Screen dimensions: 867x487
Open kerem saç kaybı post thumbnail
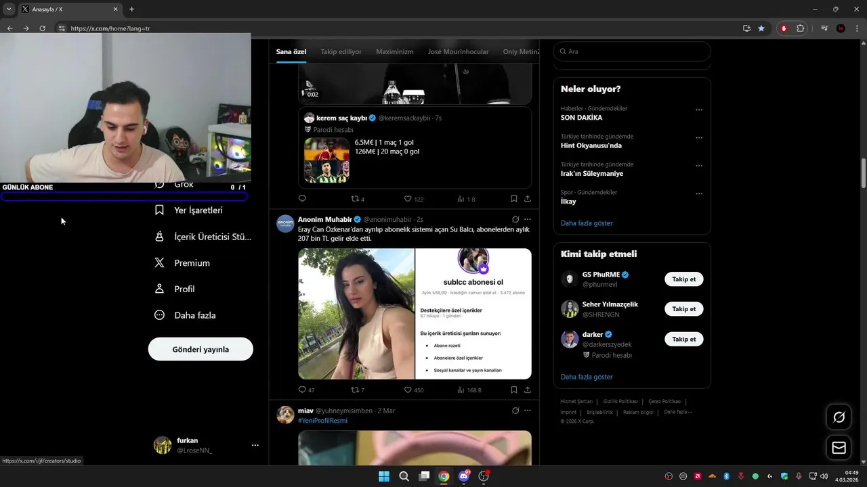(326, 160)
